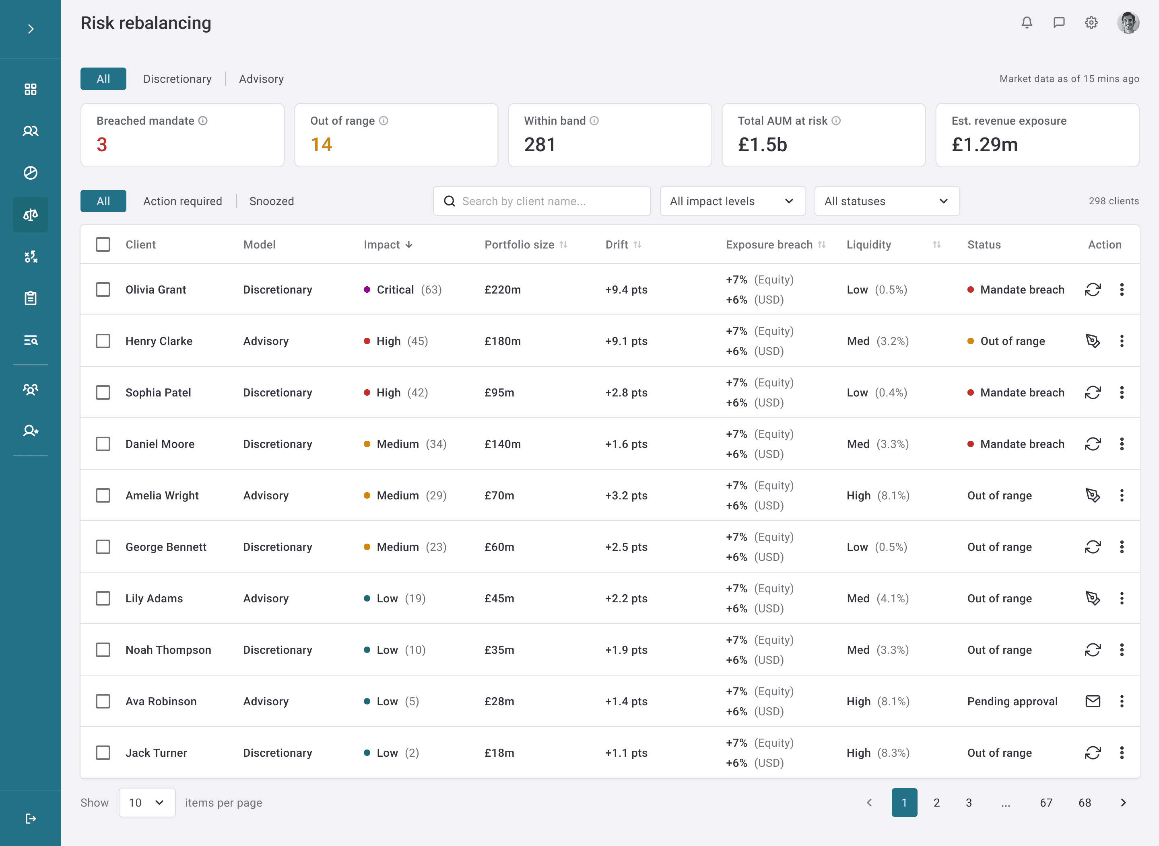The height and width of the screenshot is (846, 1159).
Task: Open the three-dot menu for Sophia Patel
Action: [x=1122, y=392]
